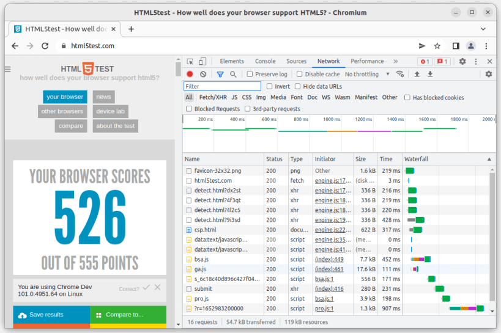Viewport: 501px width, 333px height.
Task: Switch to the Sources tab
Action: [296, 61]
